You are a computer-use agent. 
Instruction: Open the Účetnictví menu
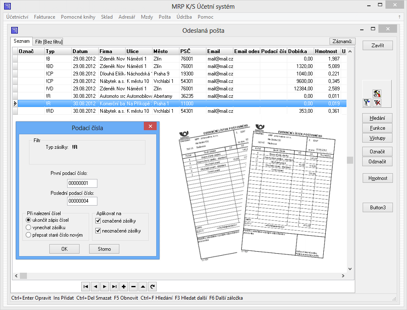(17, 17)
